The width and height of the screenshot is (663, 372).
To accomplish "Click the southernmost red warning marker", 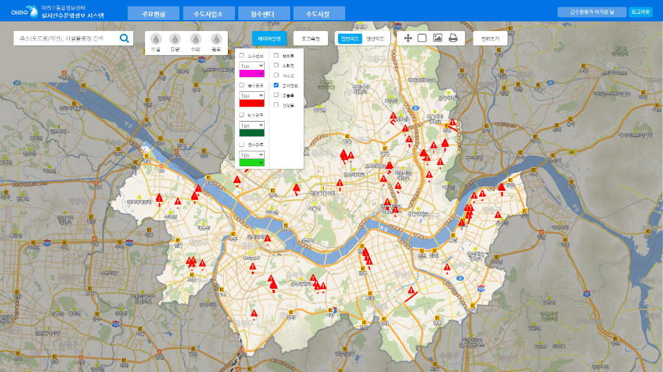I will tap(254, 314).
